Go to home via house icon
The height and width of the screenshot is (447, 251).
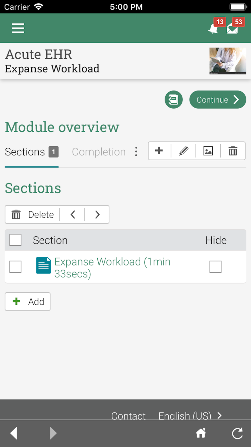[x=201, y=433]
